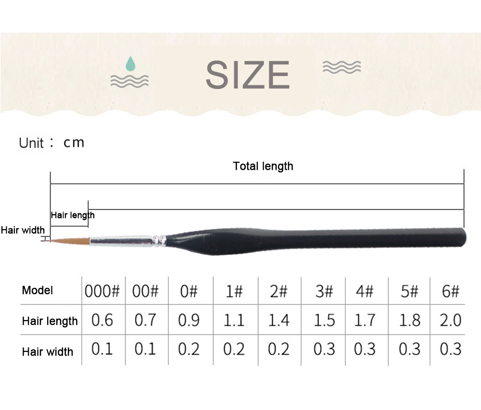Image resolution: width=481 pixels, height=410 pixels.
Task: Click the wave lines under the drop
Action: (129, 81)
